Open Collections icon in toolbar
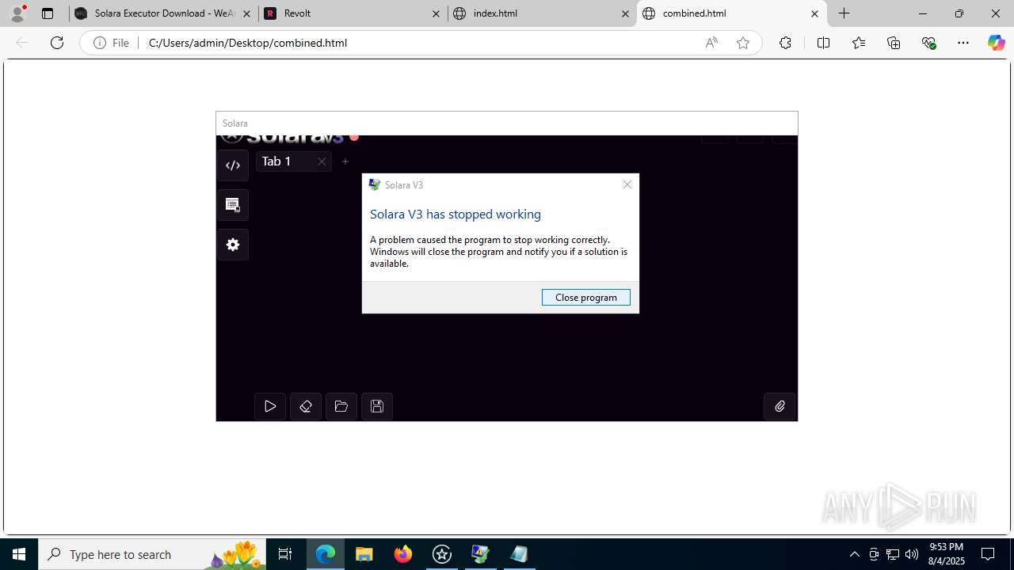 coord(894,43)
